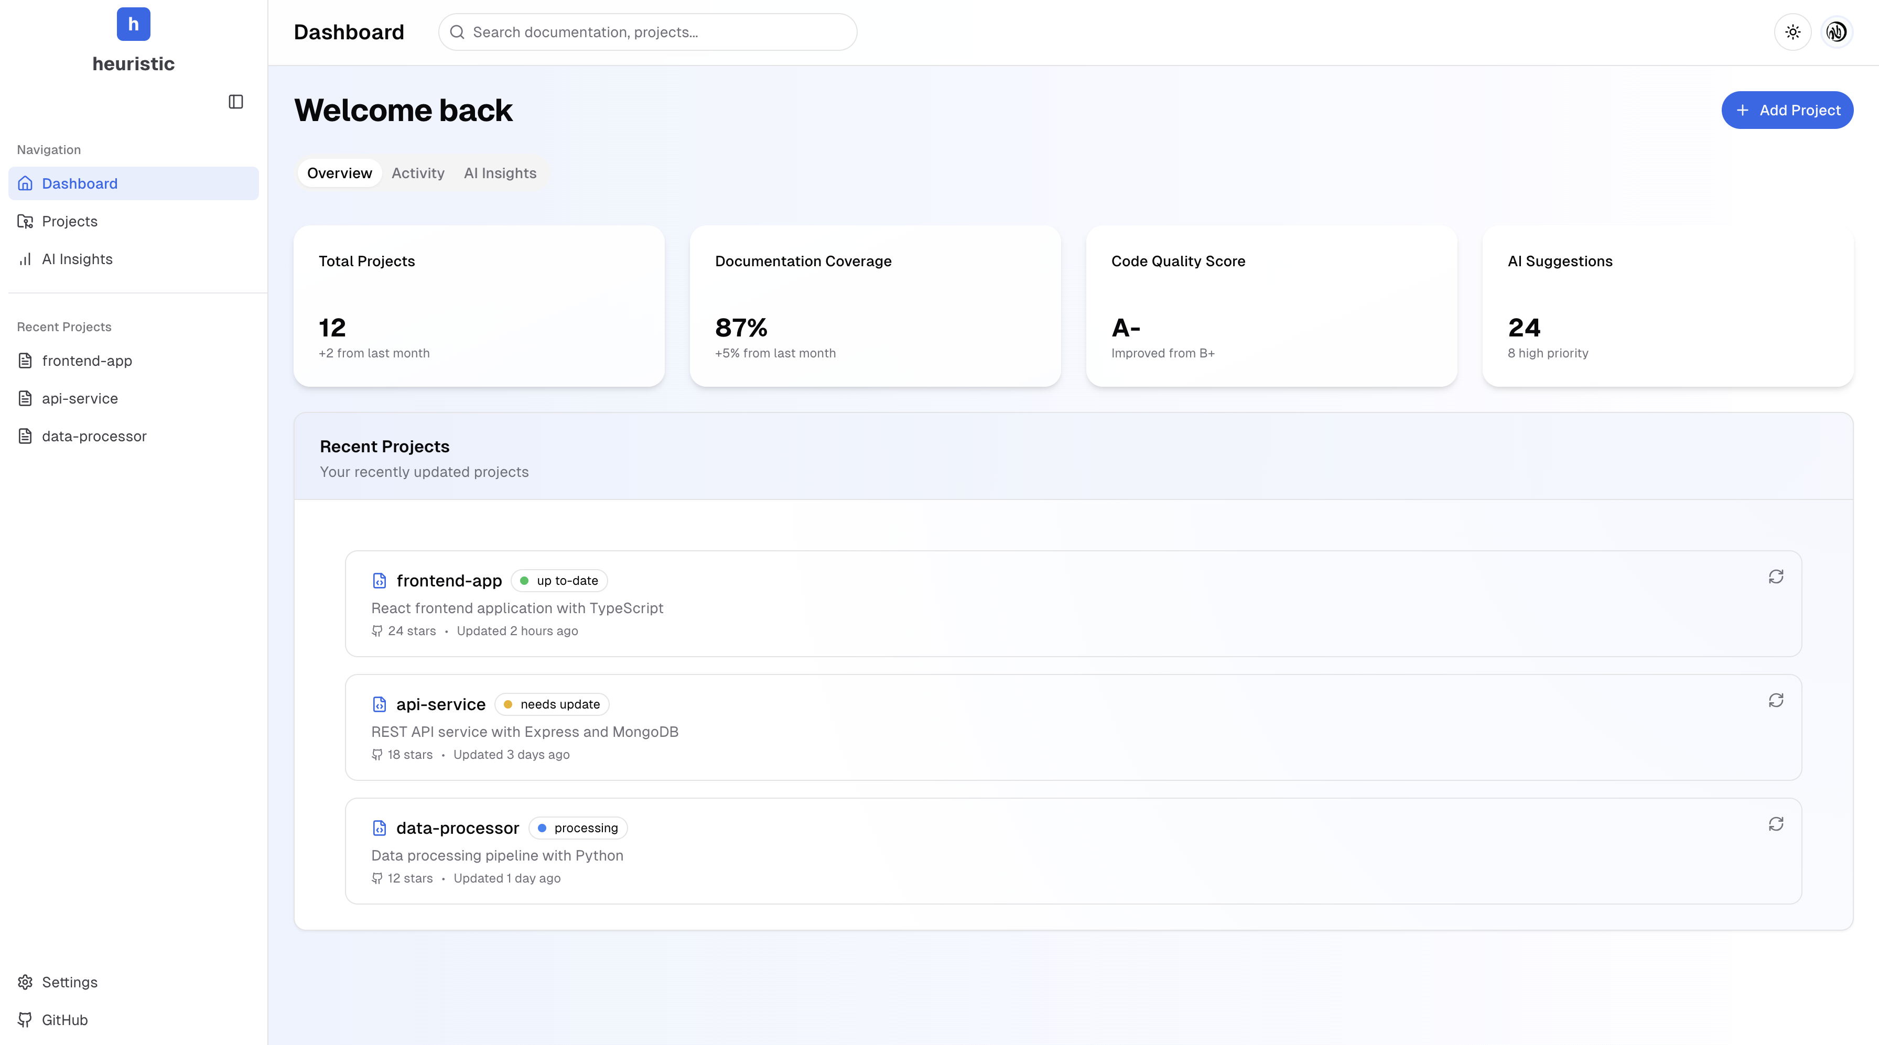Click the magnifier icon in search
This screenshot has width=1879, height=1045.
pos(457,32)
